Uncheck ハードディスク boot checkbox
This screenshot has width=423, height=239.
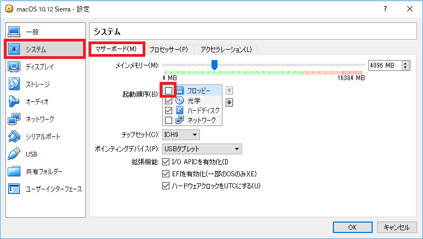pos(168,110)
